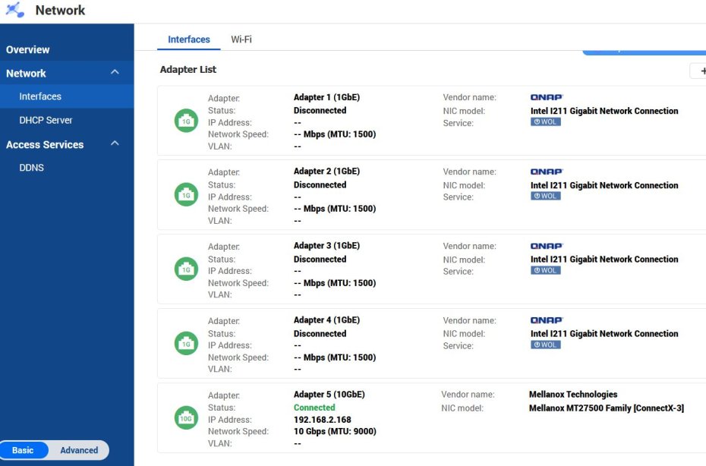Open the Wi-Fi tab
This screenshot has width=706, height=466.
241,39
